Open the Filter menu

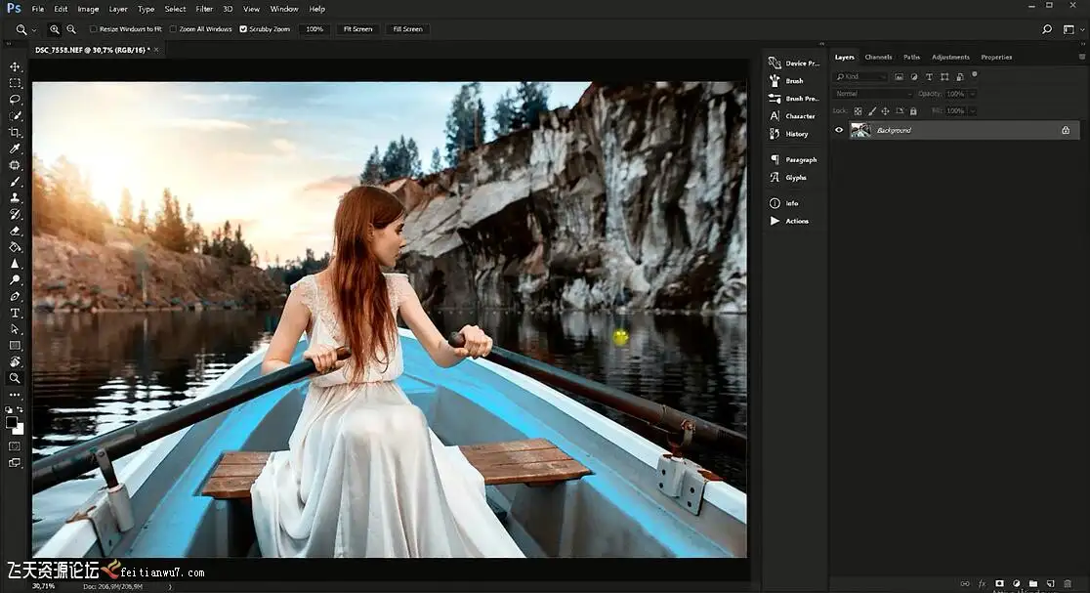(x=203, y=9)
